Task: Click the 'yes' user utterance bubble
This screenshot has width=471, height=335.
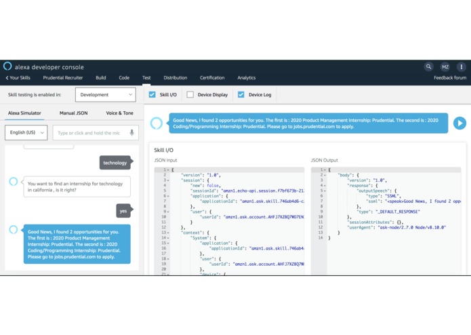Action: pyautogui.click(x=123, y=211)
